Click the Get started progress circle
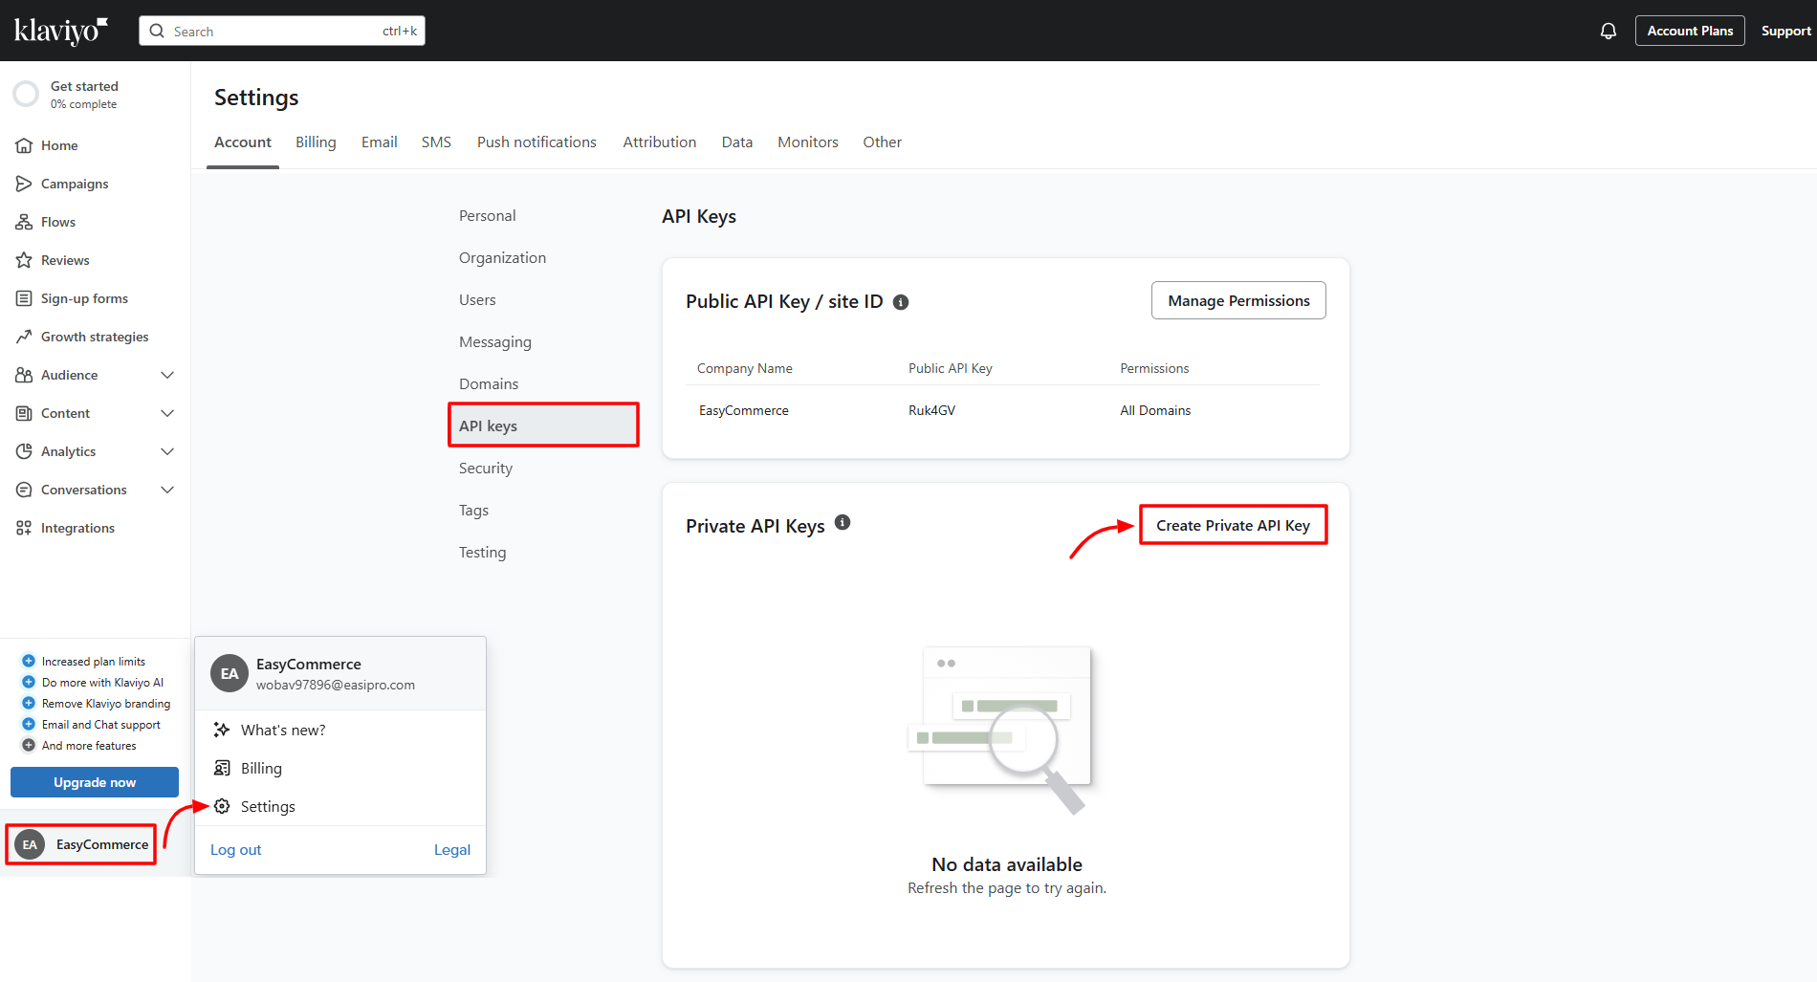Screen dimensions: 1817x982 pos(26,95)
